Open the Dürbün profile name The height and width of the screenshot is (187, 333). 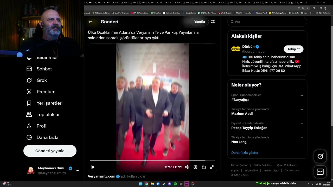248,46
